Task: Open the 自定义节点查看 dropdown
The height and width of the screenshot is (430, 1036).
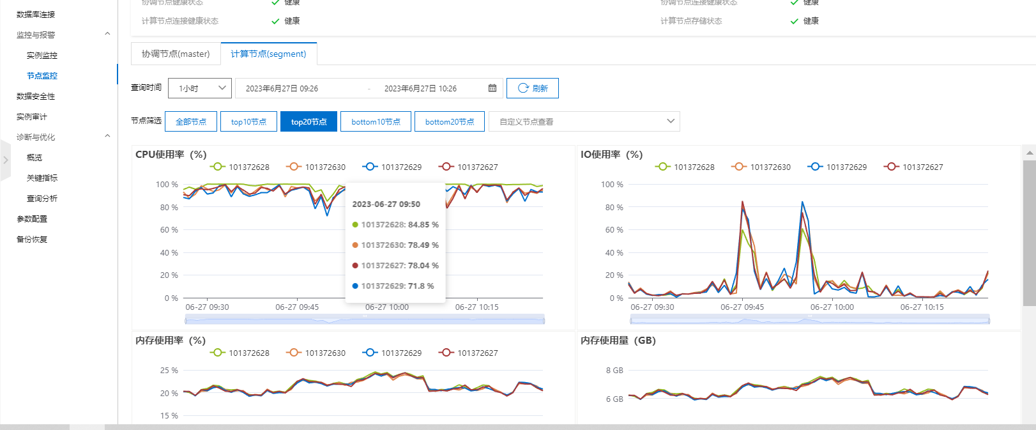Action: [584, 121]
